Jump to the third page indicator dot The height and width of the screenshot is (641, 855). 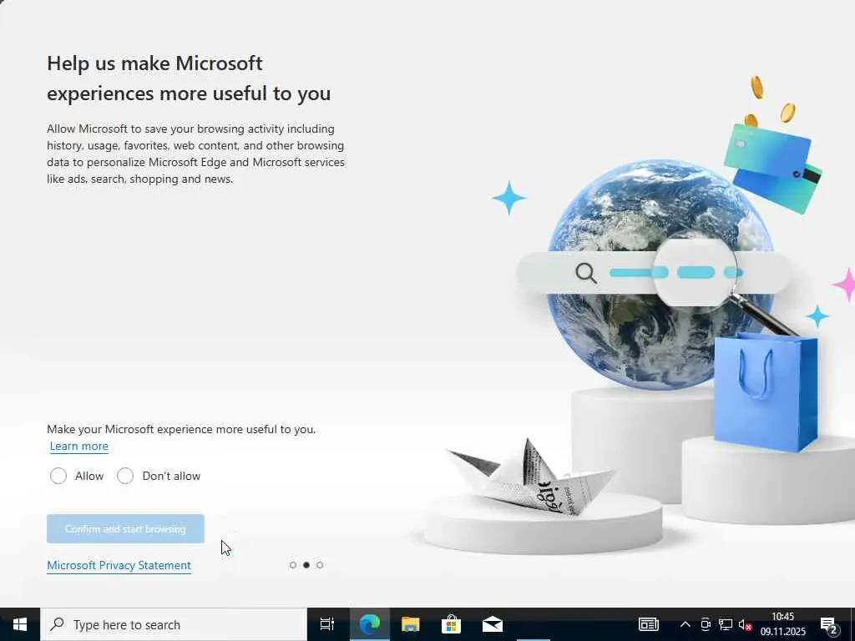coord(320,565)
